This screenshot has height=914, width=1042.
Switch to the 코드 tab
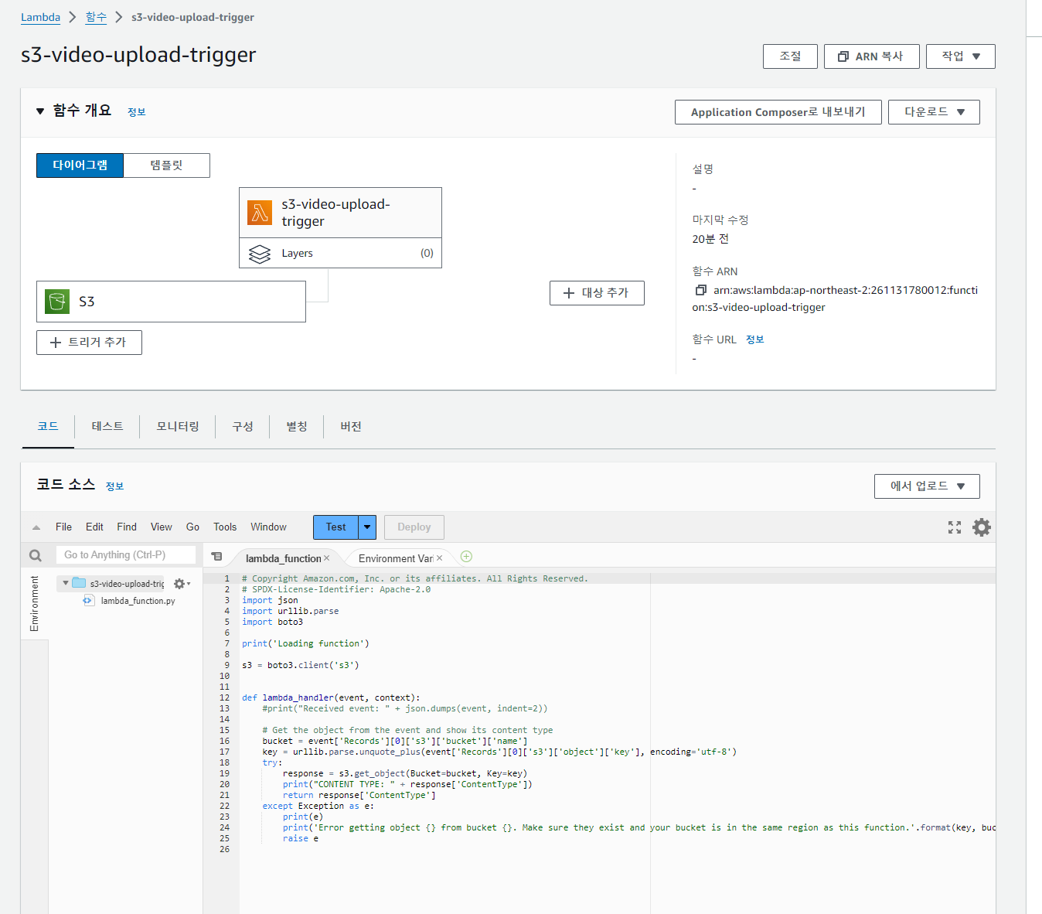pos(48,427)
